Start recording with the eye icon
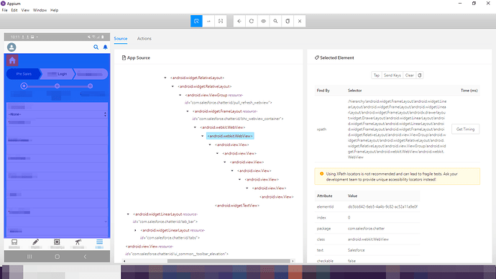Screen dimensions: 496x279 (x=263, y=21)
